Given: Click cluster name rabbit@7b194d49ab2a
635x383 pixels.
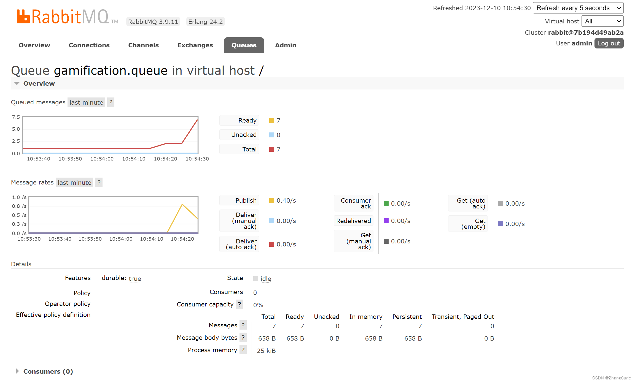Looking at the screenshot, I should pos(586,32).
